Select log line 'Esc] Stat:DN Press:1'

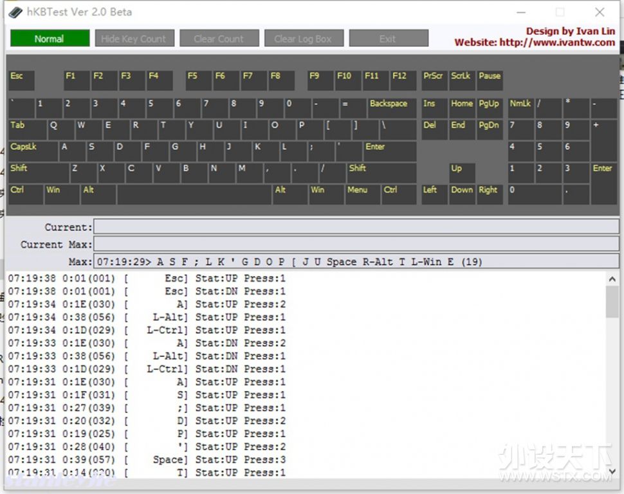click(x=147, y=291)
